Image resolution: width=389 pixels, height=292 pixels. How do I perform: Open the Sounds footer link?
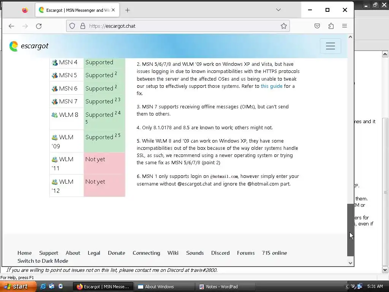(x=195, y=253)
